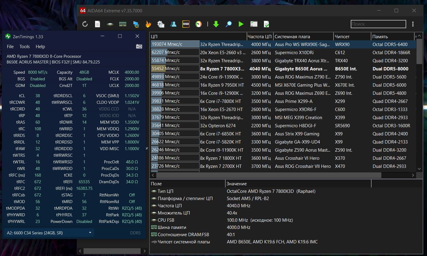Click the blue user silhouettes icon in AIDA64
This screenshot has width=427, height=256.
[173, 24]
